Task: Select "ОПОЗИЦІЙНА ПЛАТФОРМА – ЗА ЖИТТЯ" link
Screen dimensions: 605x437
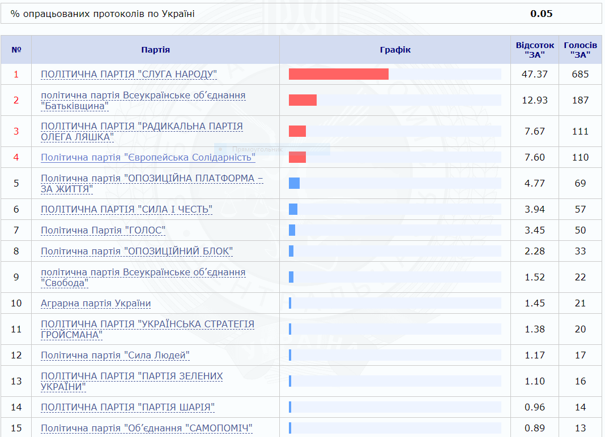Action: pyautogui.click(x=152, y=179)
